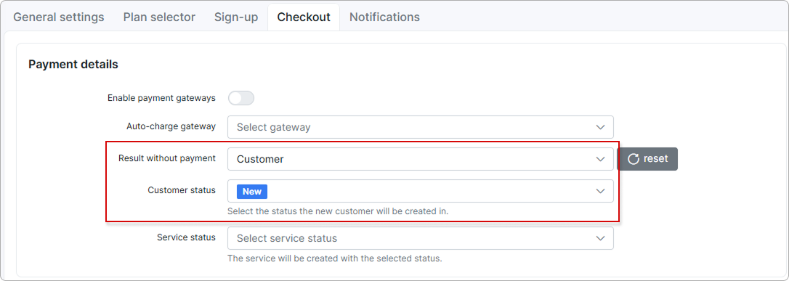Click the Auto-charge gateway label
789x281 pixels.
(171, 126)
